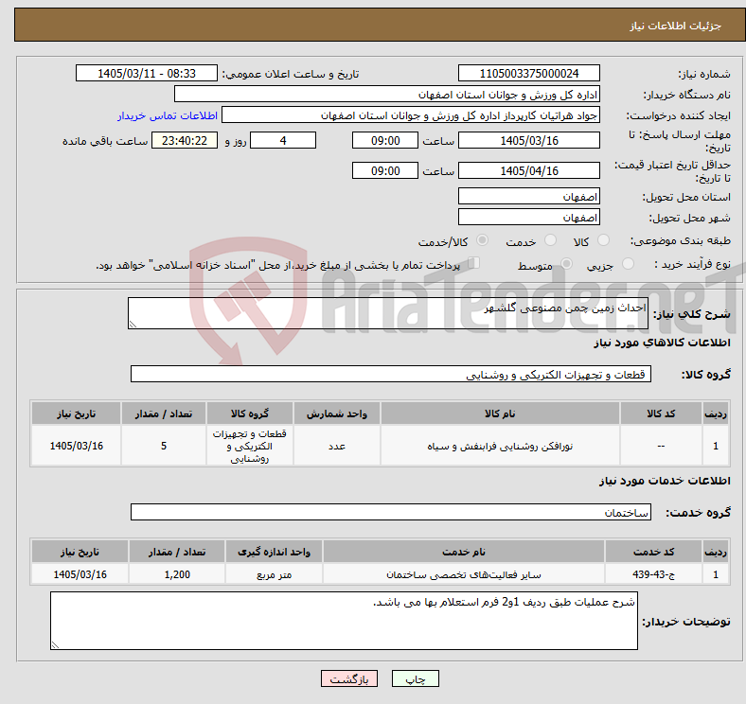Select the کالا radio button
This screenshot has height=704, width=746.
pos(603,240)
